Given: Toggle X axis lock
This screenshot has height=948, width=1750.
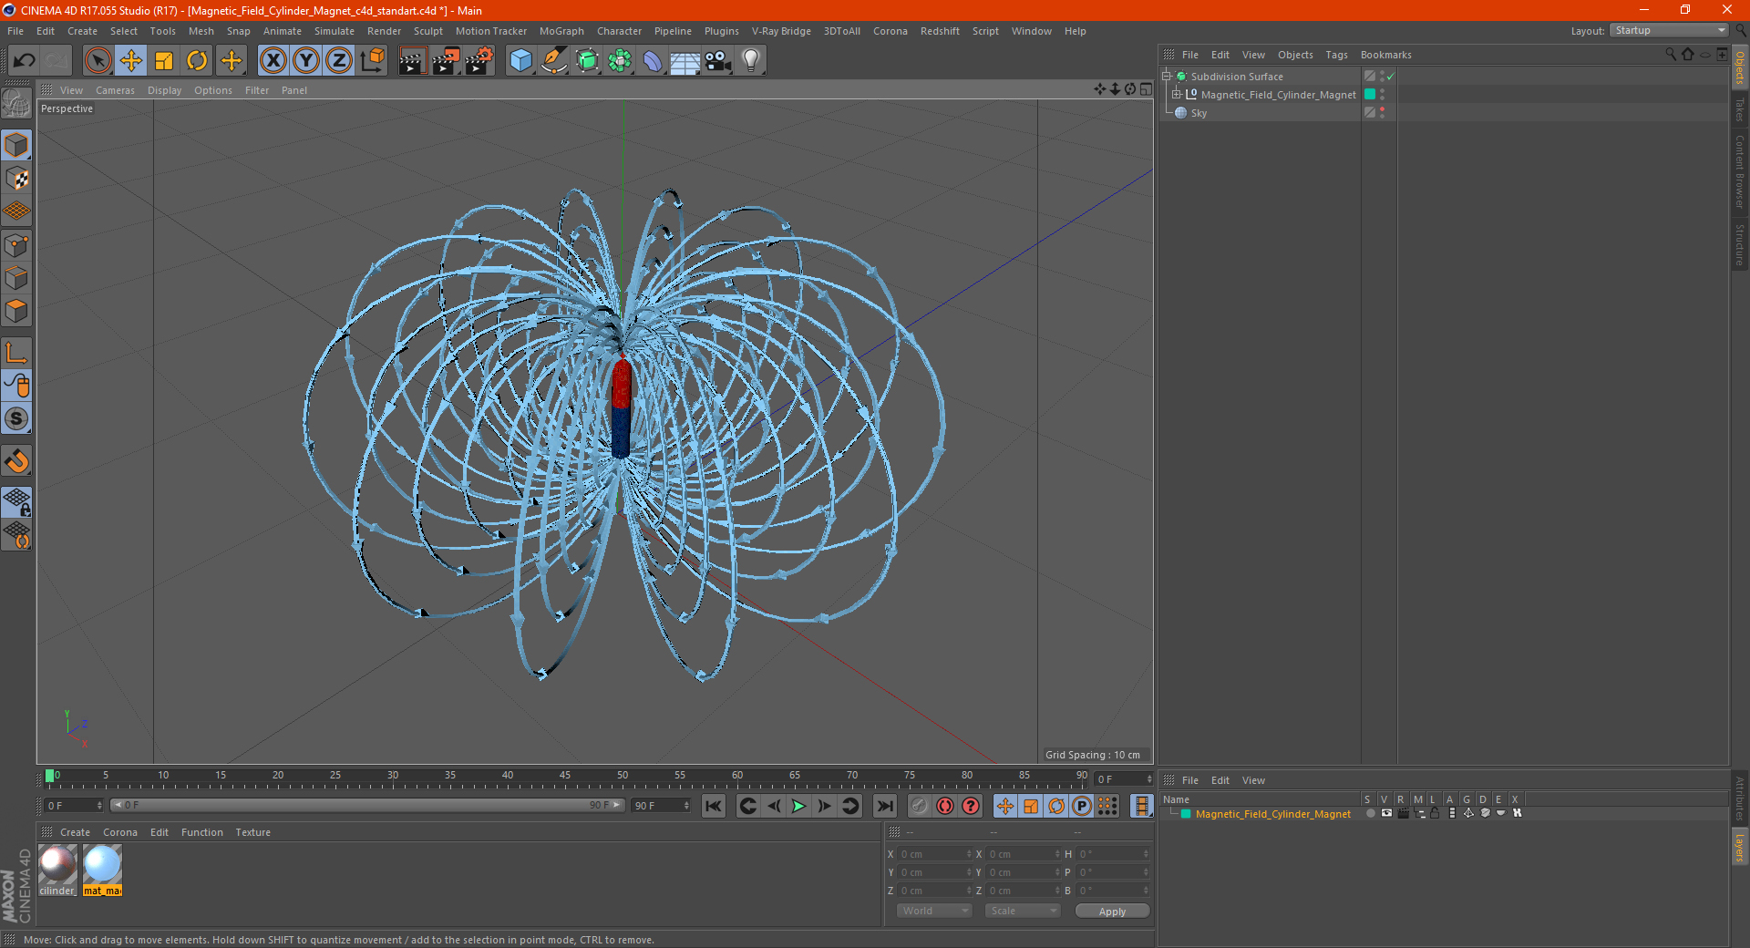Looking at the screenshot, I should pyautogui.click(x=273, y=61).
